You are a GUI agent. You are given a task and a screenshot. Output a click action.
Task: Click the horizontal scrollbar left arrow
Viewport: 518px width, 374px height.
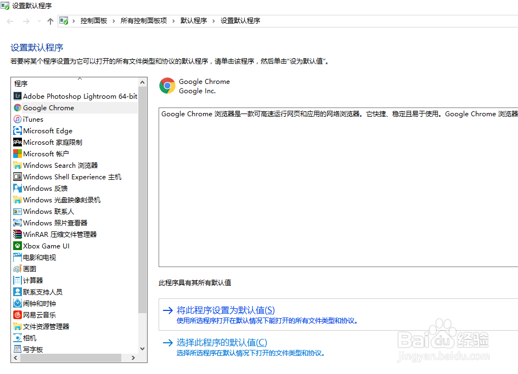click(x=15, y=358)
